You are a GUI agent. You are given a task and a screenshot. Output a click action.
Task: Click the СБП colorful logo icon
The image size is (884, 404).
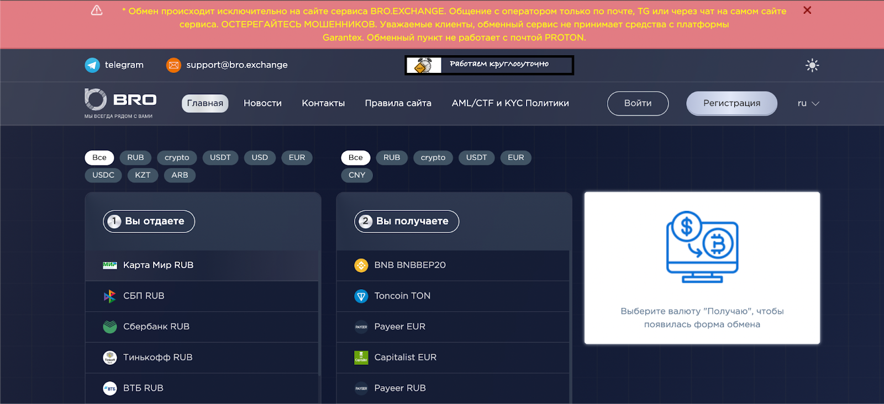tap(110, 296)
